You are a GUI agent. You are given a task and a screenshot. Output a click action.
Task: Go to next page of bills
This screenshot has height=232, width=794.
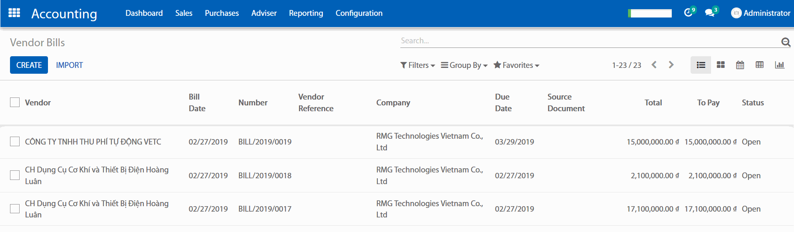point(671,65)
